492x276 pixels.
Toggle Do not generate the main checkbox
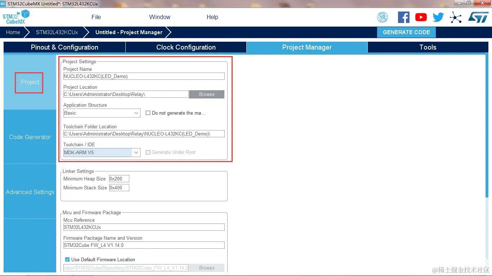(148, 113)
